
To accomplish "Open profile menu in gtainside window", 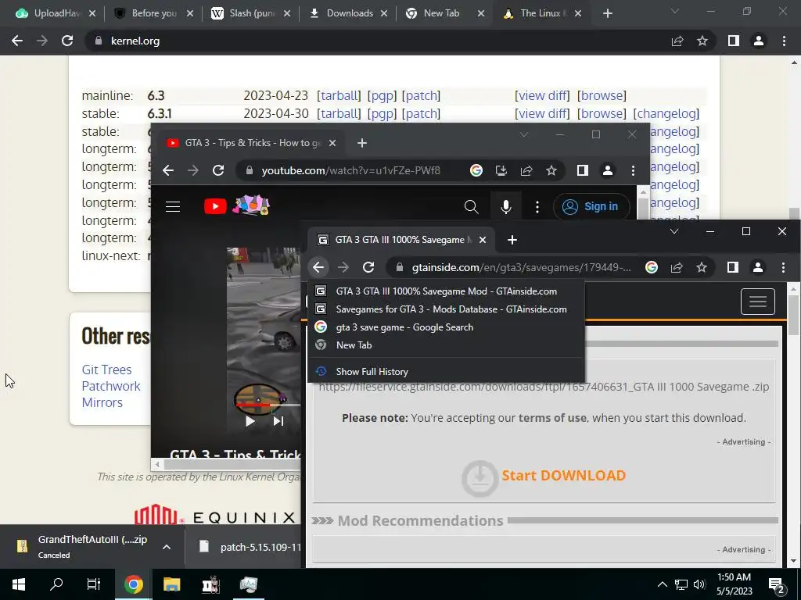I will (757, 267).
